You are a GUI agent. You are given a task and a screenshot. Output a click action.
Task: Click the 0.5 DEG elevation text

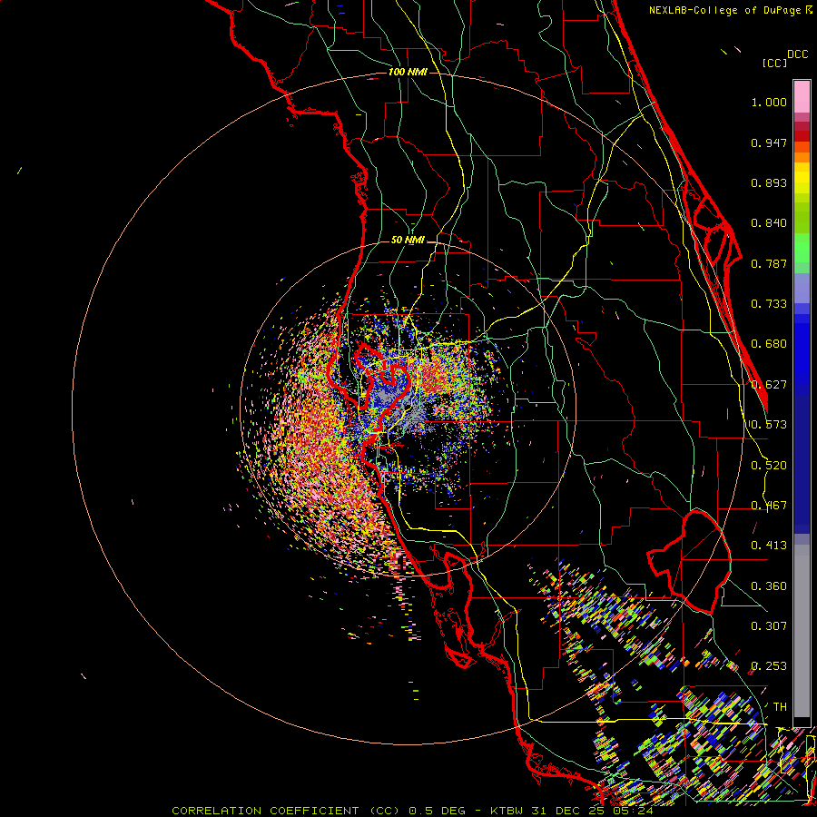[x=438, y=811]
